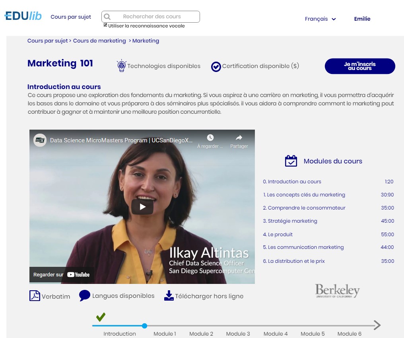
Task: Open the Cours par sujet menu
Action: tap(71, 17)
